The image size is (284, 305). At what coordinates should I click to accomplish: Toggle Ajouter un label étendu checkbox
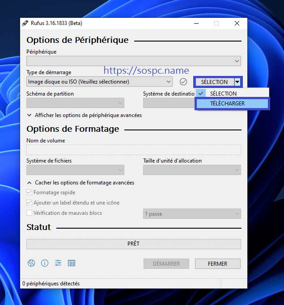tap(30, 203)
